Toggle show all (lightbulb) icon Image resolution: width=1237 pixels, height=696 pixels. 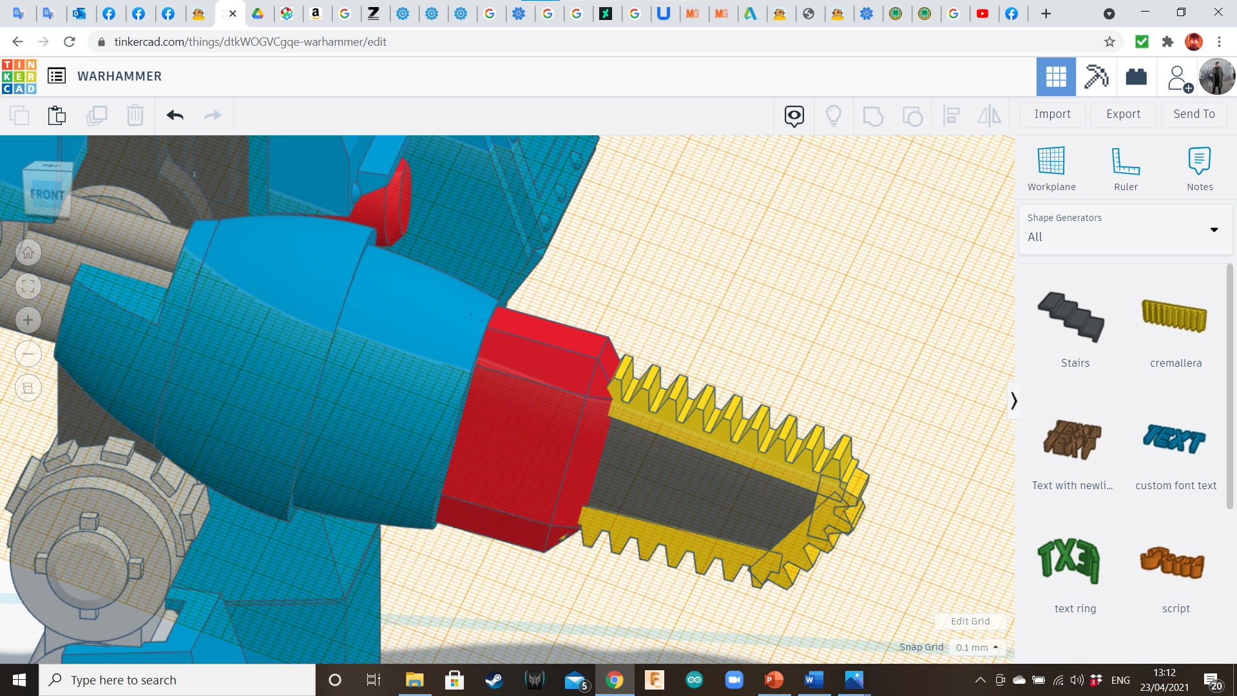coord(834,116)
